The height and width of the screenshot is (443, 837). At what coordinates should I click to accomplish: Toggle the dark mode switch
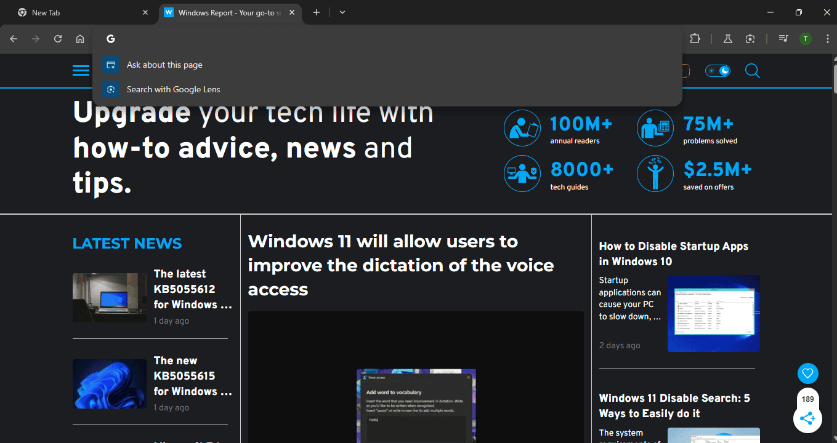(718, 71)
